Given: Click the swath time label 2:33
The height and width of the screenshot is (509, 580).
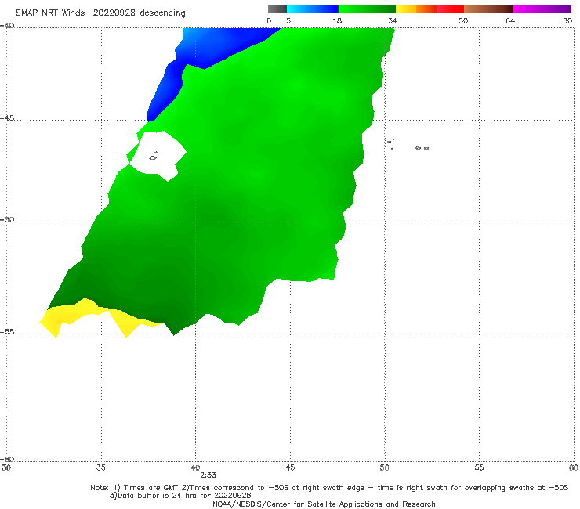Looking at the screenshot, I should (x=208, y=475).
